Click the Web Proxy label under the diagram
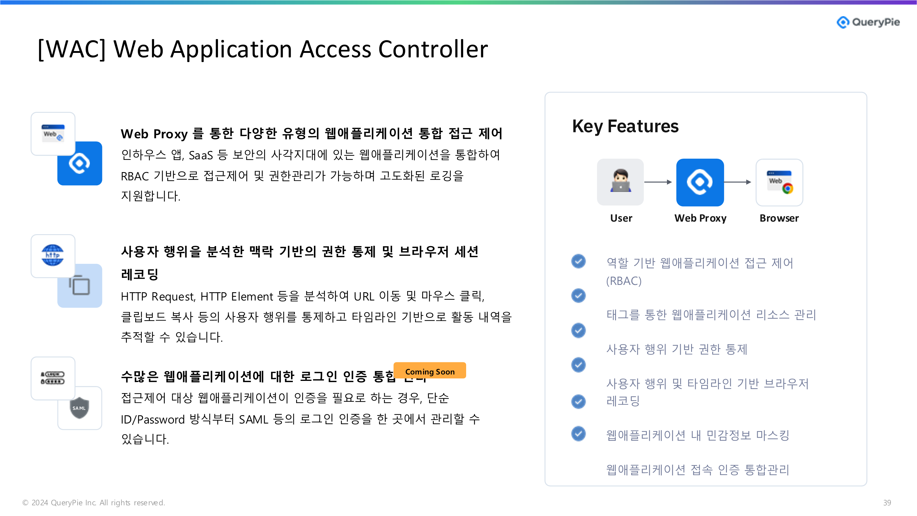The width and height of the screenshot is (917, 516). [x=700, y=218]
